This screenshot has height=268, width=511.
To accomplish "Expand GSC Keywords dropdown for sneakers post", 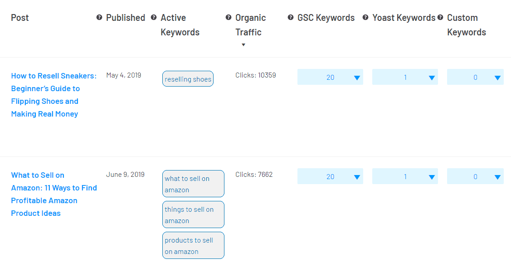I will [x=330, y=77].
